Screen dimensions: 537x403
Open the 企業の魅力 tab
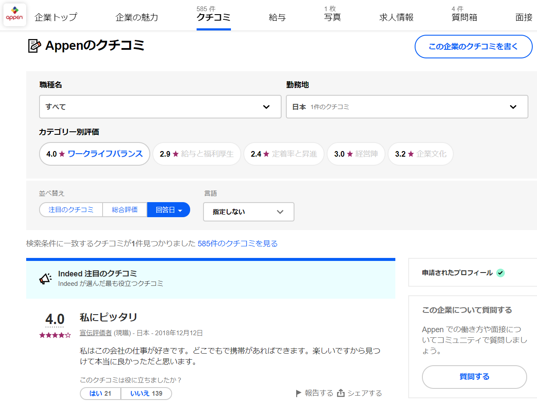point(137,18)
